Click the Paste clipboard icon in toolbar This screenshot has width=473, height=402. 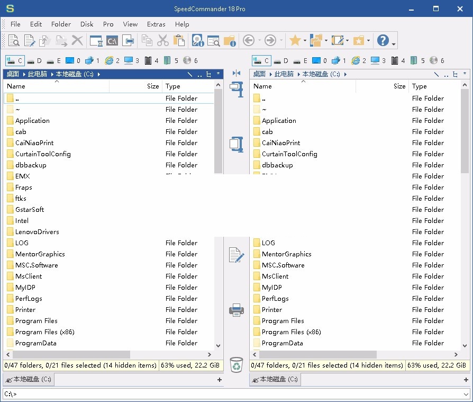[179, 40]
